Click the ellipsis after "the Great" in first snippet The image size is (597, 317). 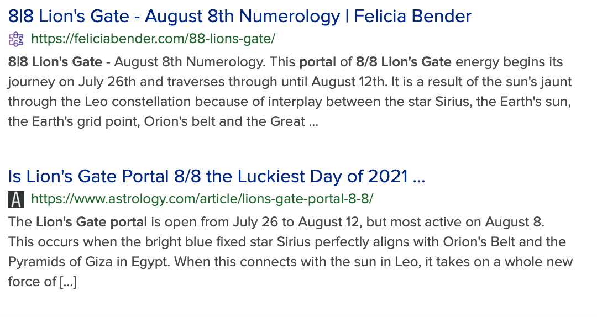[313, 122]
